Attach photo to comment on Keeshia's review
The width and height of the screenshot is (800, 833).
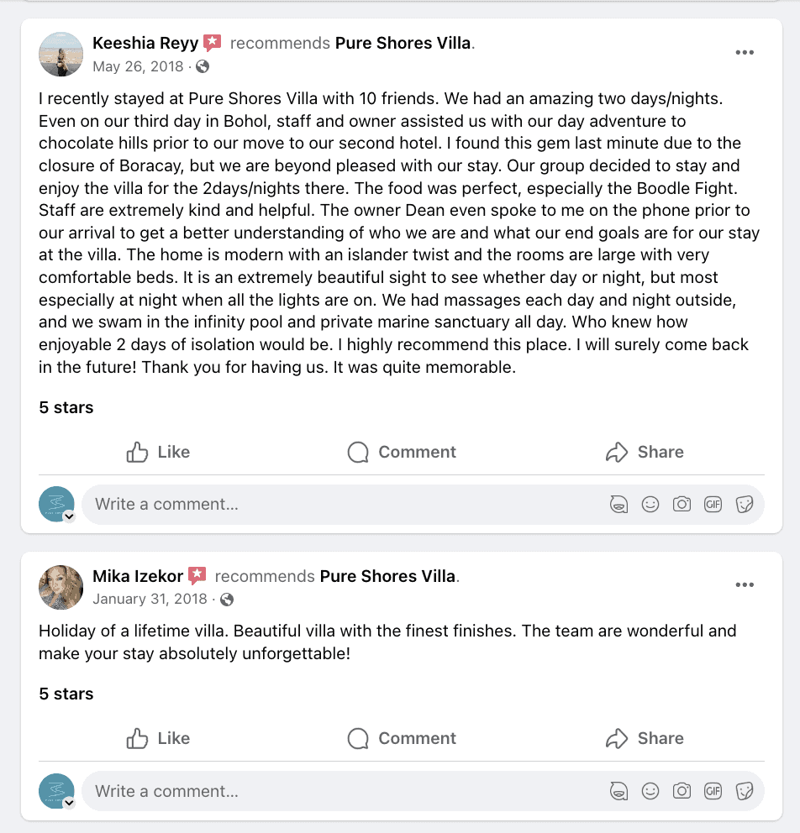pos(682,505)
